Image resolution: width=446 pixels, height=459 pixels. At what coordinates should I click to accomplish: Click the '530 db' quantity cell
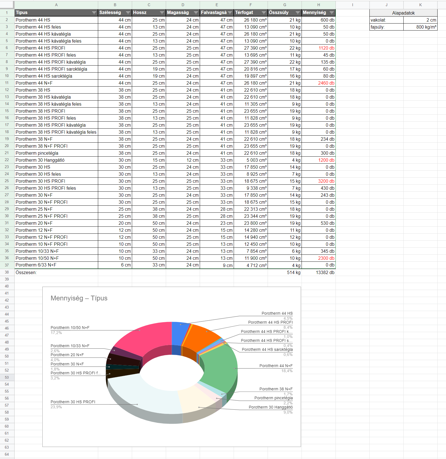(x=319, y=223)
